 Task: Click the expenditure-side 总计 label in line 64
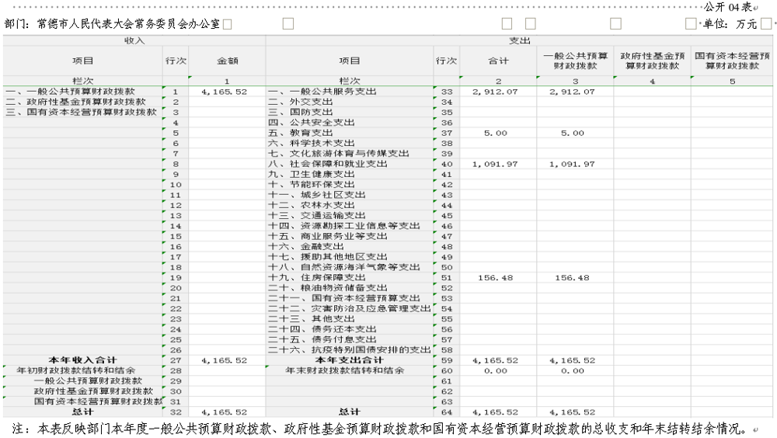[x=350, y=412]
